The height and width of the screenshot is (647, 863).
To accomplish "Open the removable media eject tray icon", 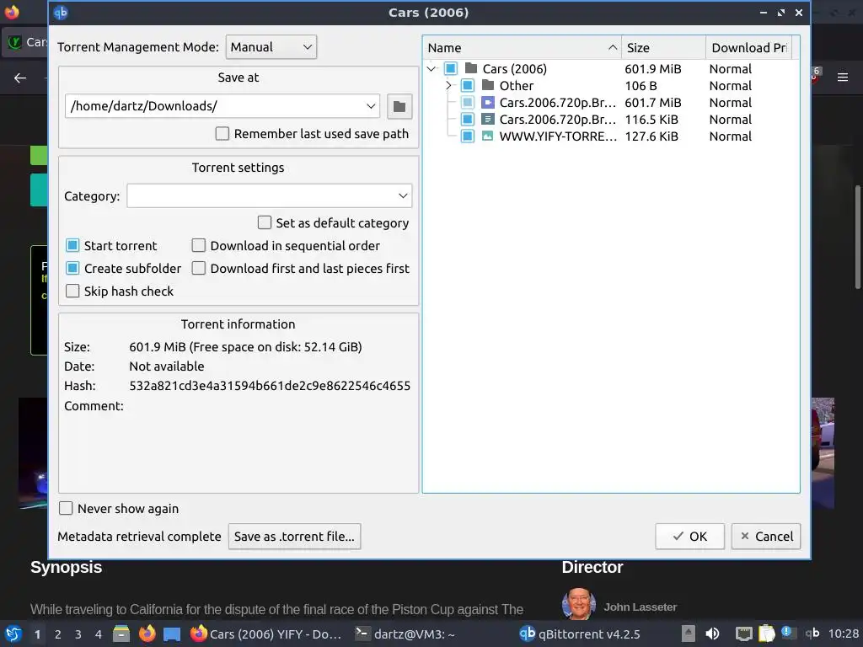I will pos(688,634).
